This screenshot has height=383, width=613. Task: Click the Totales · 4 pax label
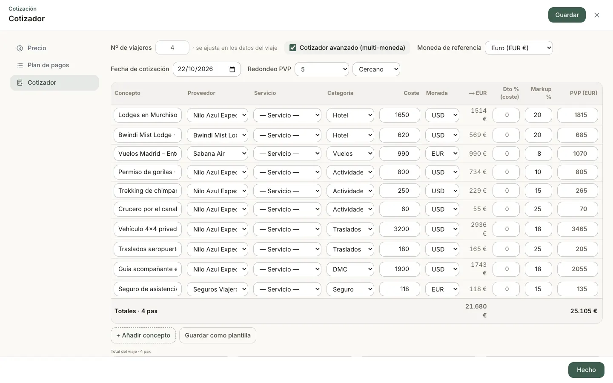(x=136, y=311)
